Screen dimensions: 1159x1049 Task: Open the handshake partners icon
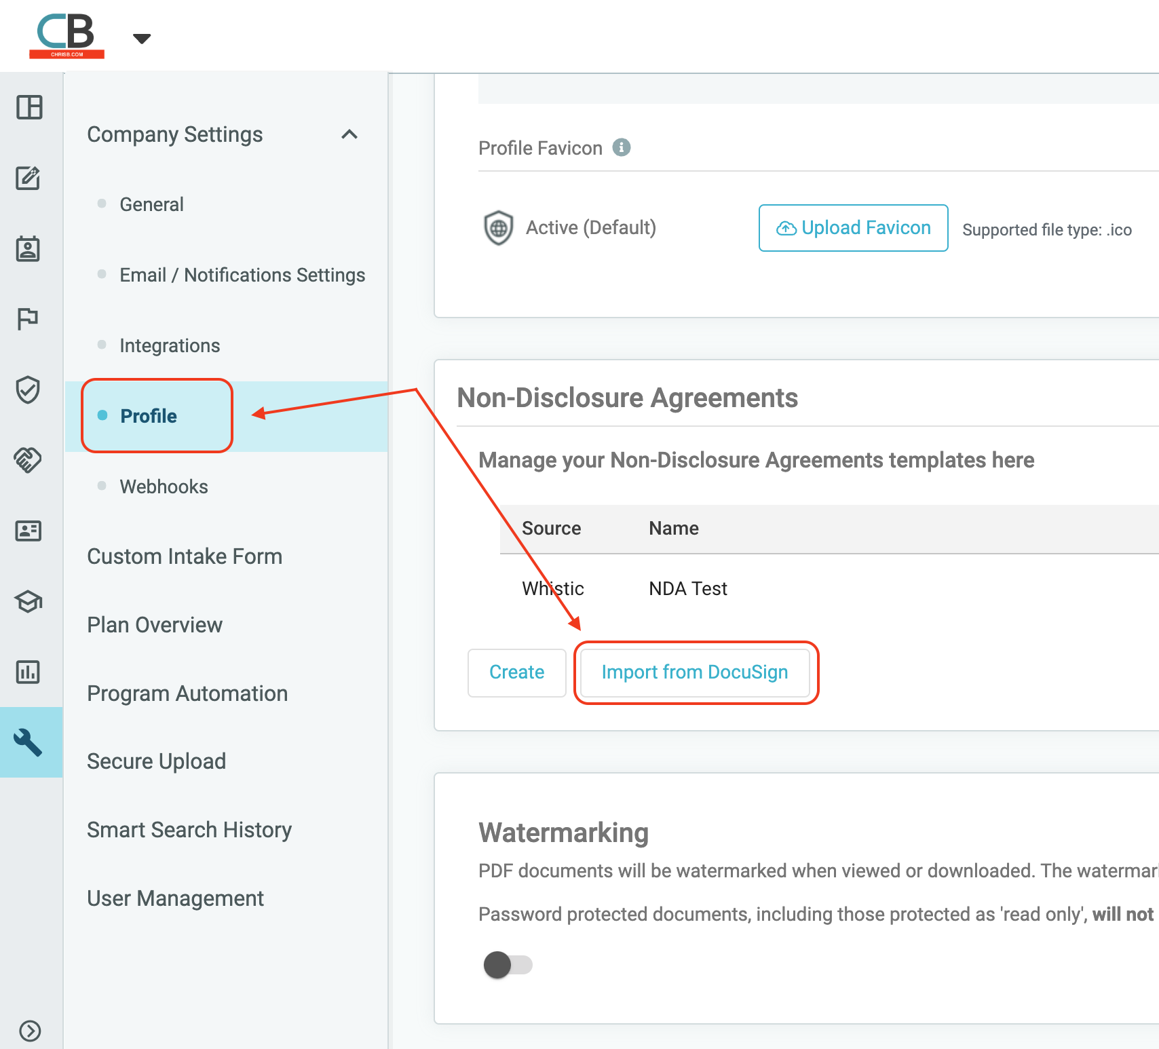point(28,460)
